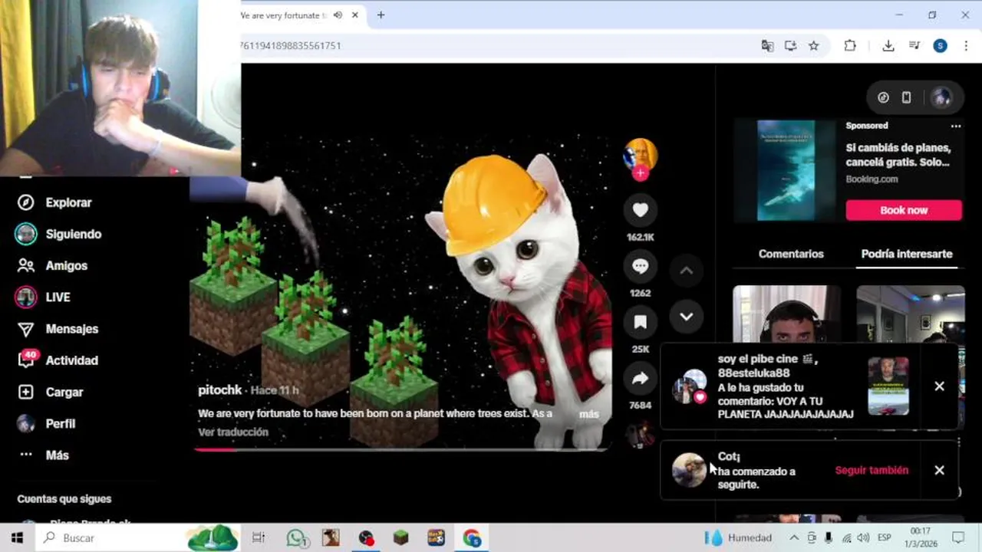
Task: Click 'Seguir también' to follow back
Action: pyautogui.click(x=872, y=470)
